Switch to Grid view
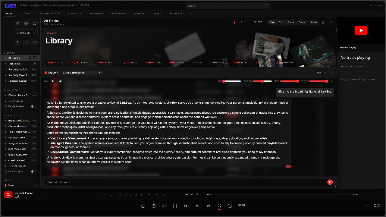386x217 pixels. click(x=281, y=22)
